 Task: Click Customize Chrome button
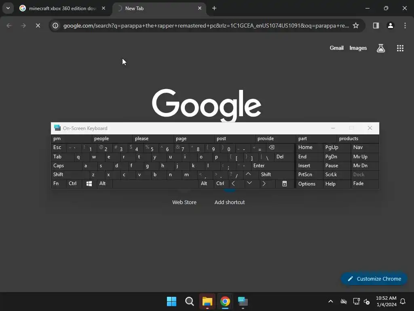click(374, 279)
